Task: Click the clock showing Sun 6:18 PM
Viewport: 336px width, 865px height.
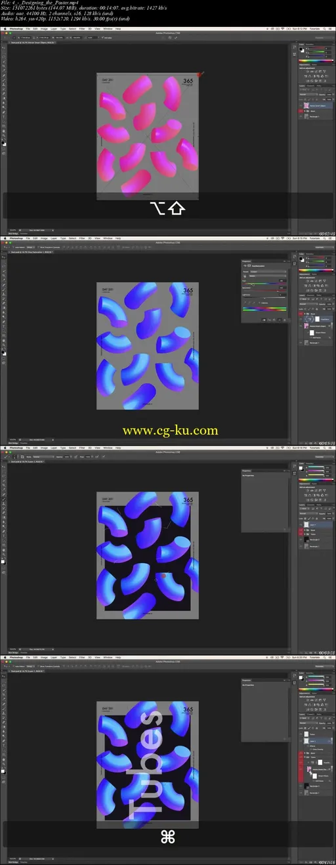Action: [299, 448]
